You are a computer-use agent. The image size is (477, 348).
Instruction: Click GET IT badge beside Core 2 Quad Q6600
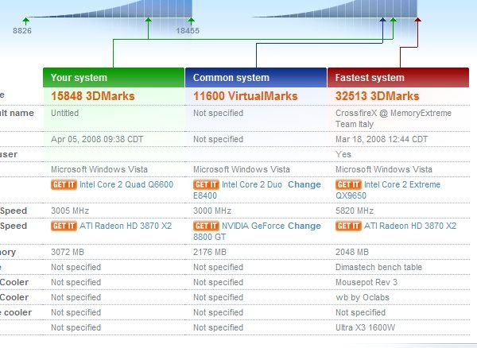64,184
